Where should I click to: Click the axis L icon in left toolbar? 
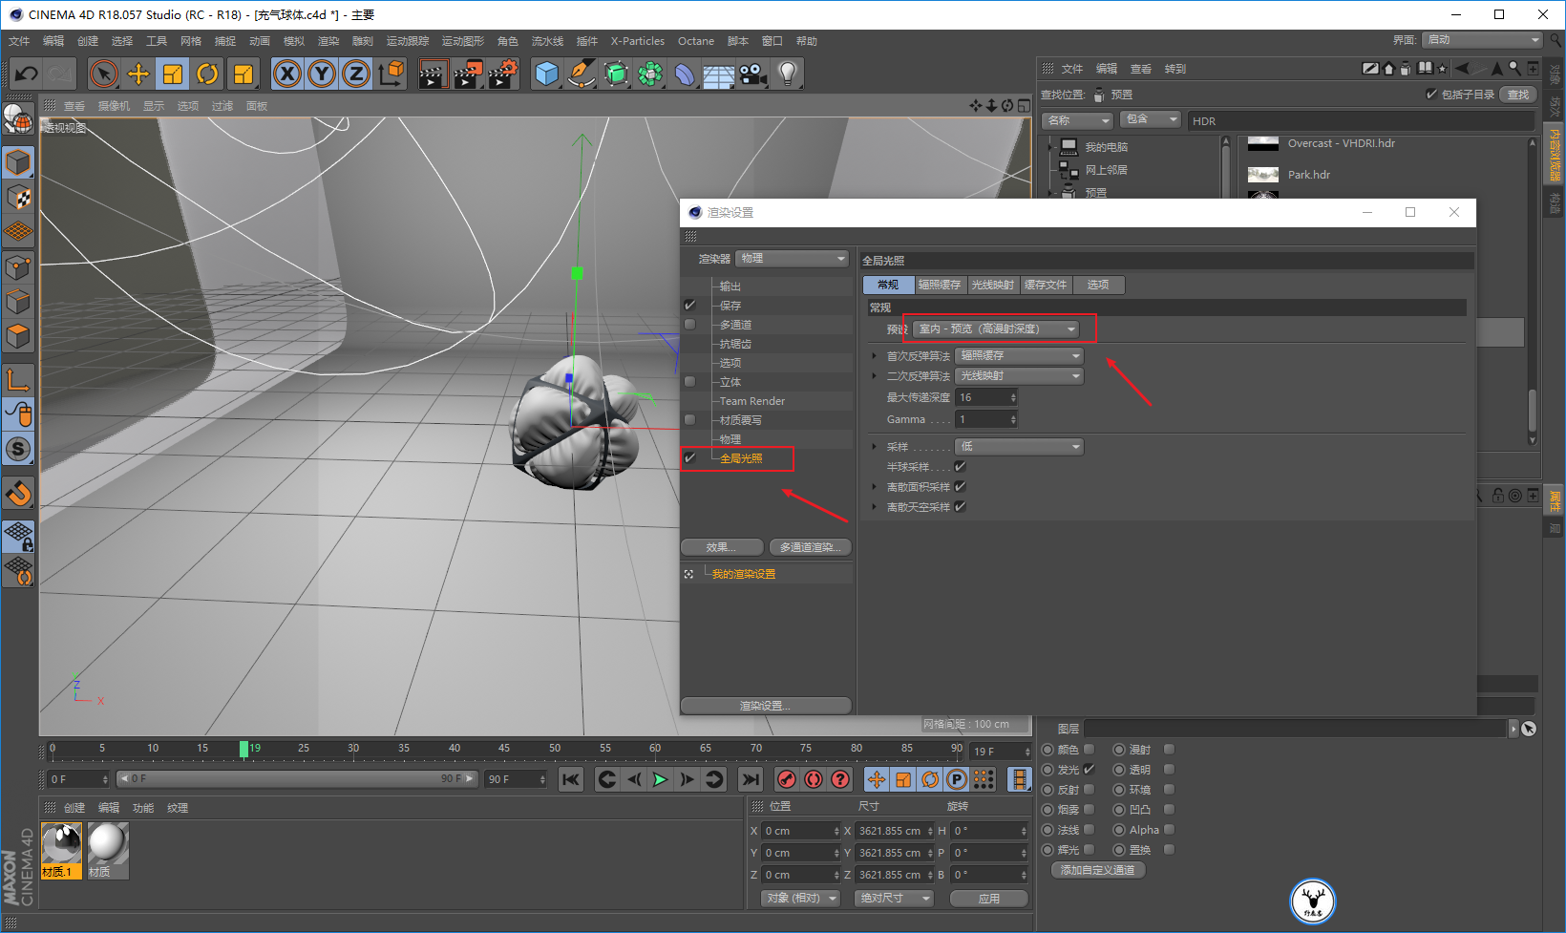18,379
